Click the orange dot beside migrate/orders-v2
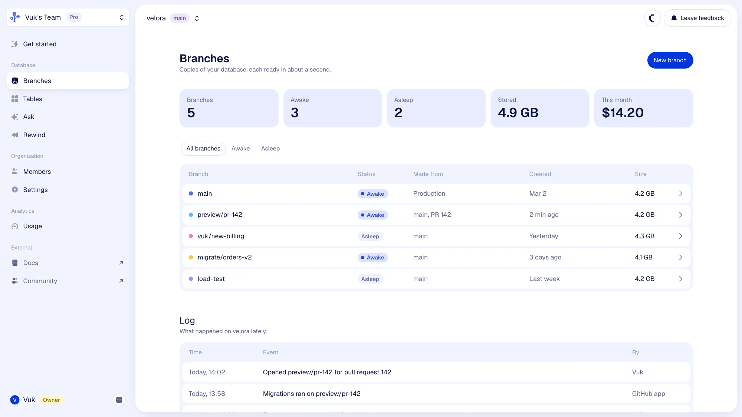 click(x=191, y=258)
